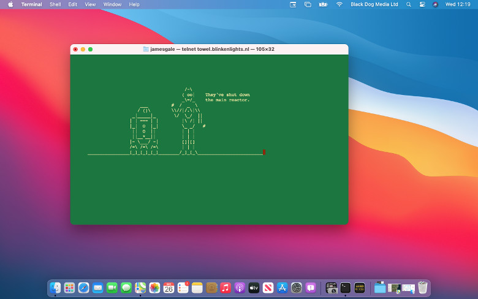
Task: Open the Wi-Fi status menu
Action: (x=340, y=4)
